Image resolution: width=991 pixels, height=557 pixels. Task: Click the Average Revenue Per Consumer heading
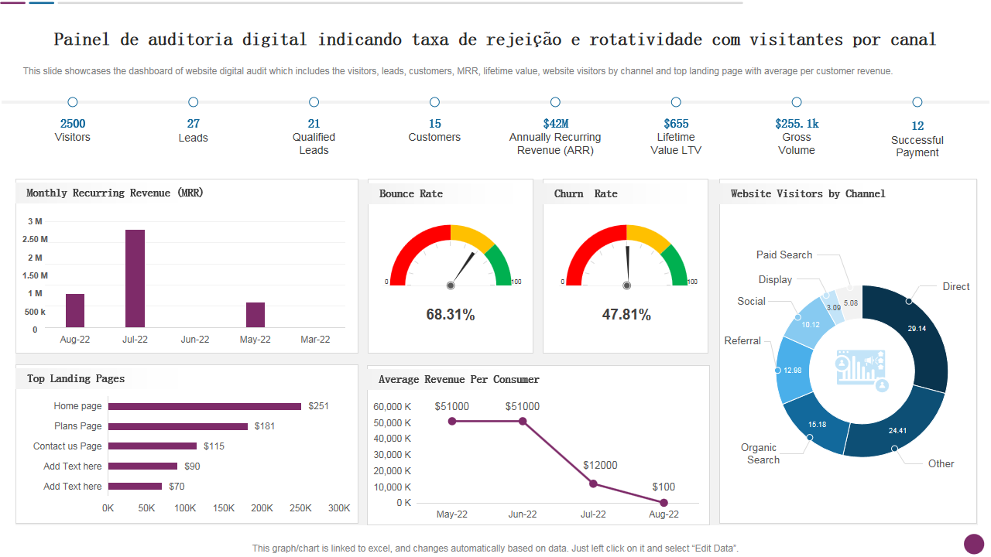point(459,379)
